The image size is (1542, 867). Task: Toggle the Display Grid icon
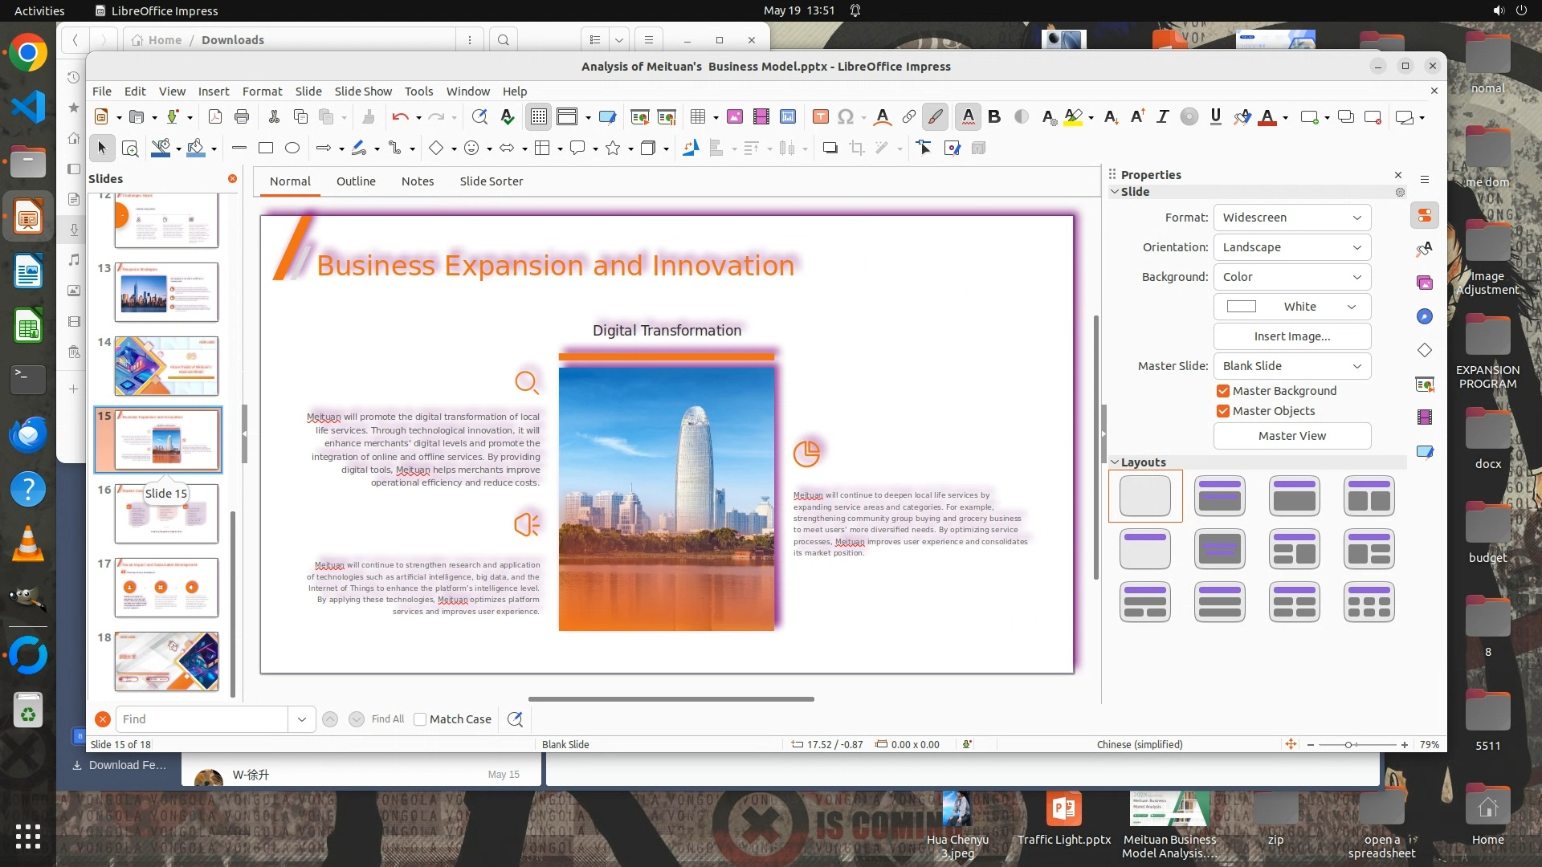538,117
